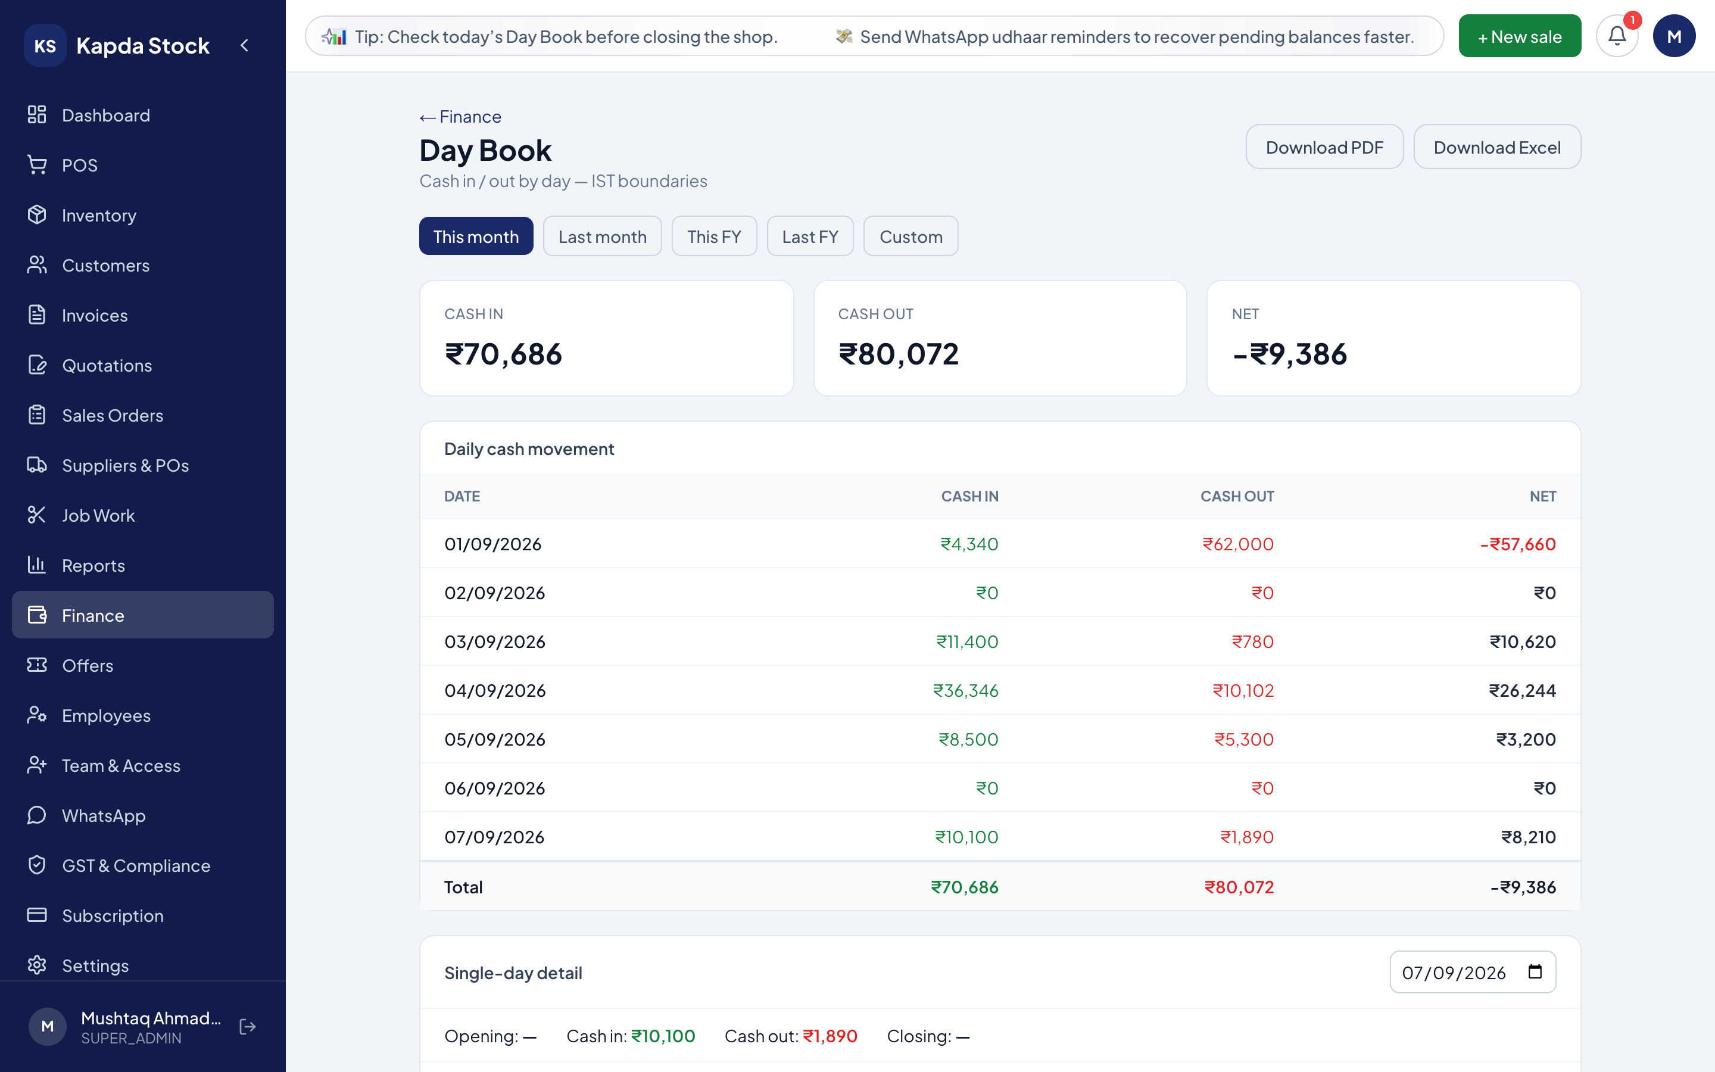Click the 04/09/2026 date cell

495,691
